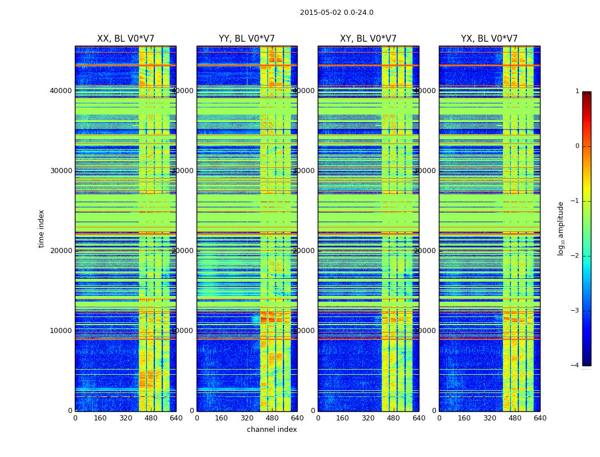Click the time index y-axis label
Viewport: 600px width, 457px height.
[41, 228]
